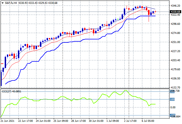
Task: Click the CCI(27) 40.0851 indicator label
Action: [x=12, y=91]
